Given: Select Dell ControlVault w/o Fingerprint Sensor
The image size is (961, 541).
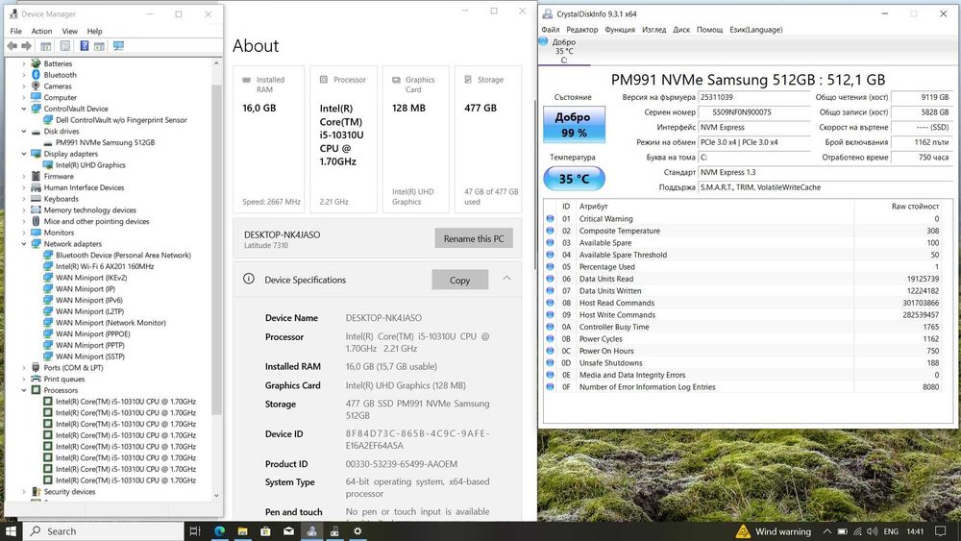Looking at the screenshot, I should pos(121,120).
